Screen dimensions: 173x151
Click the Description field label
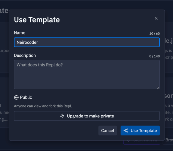click(25, 55)
